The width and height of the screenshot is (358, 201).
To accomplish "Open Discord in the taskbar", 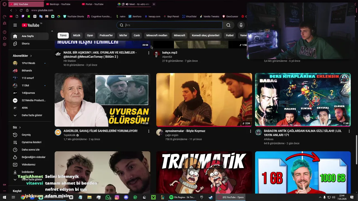I will pos(126,197).
